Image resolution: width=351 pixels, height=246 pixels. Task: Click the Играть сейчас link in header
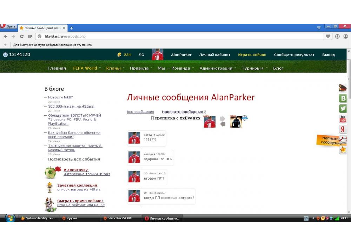pos(252,54)
